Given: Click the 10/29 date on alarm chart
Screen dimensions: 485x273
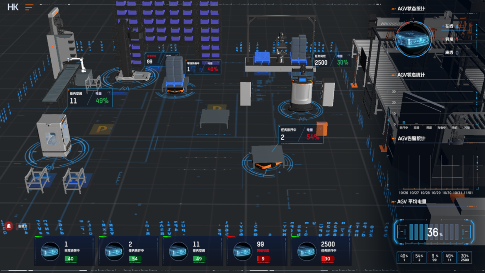Looking at the screenshot, I should point(436,193).
